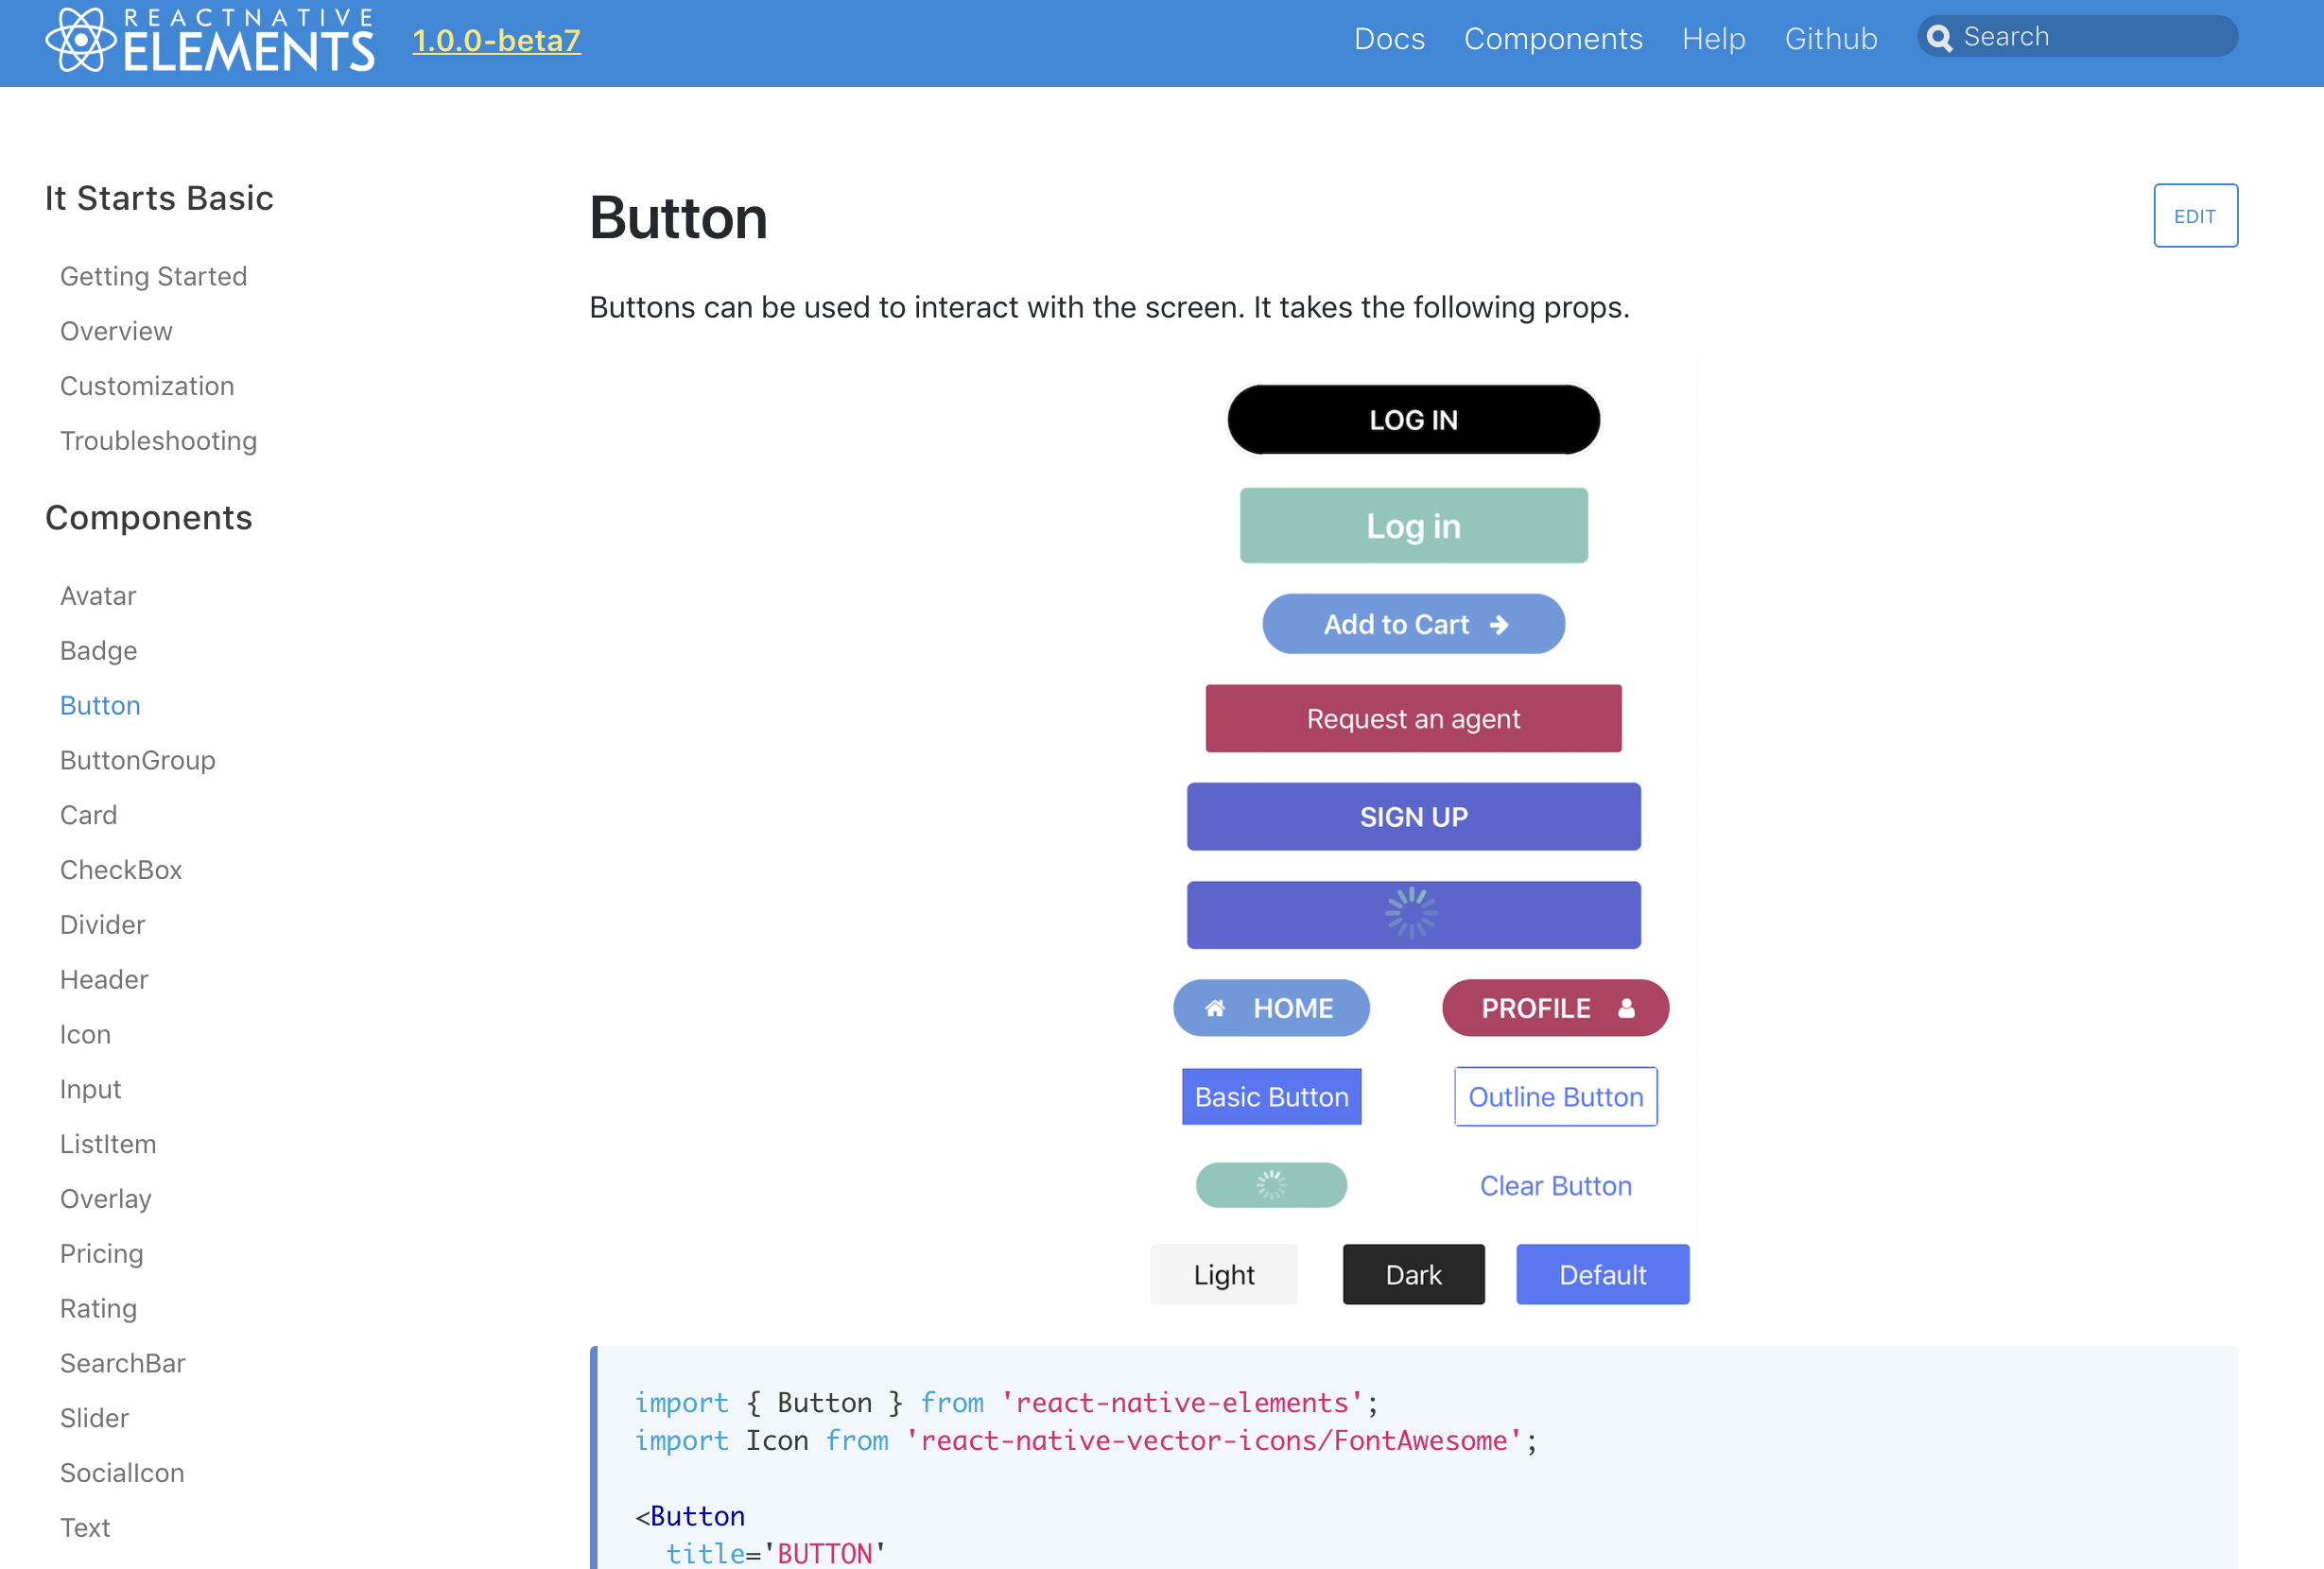The height and width of the screenshot is (1569, 2324).
Task: Navigate to the CheckBox component docs
Action: 120,870
